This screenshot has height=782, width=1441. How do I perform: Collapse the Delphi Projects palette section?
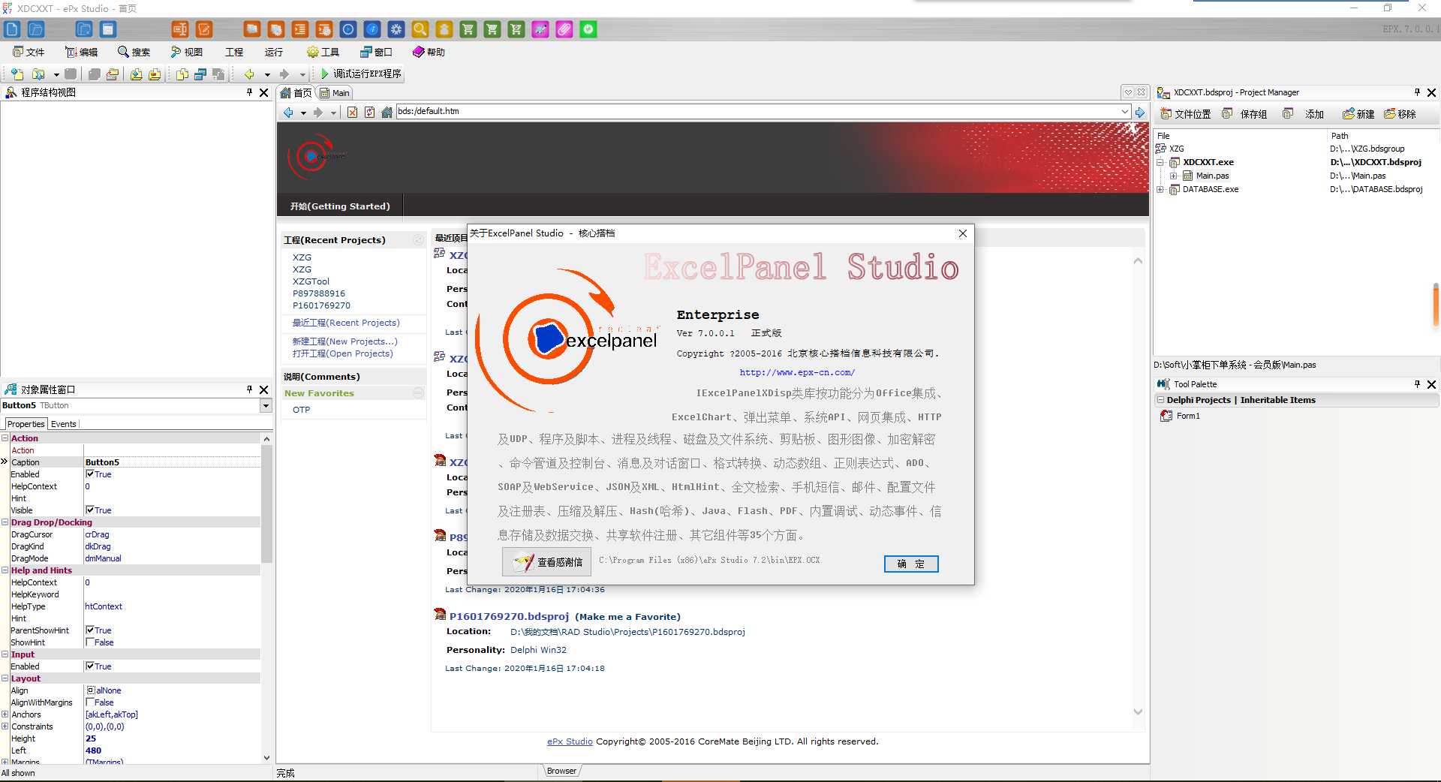coord(1161,400)
